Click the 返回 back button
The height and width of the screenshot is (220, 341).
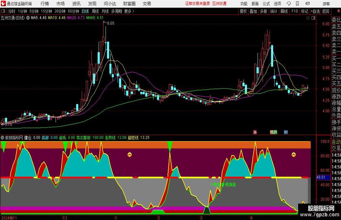point(325,11)
